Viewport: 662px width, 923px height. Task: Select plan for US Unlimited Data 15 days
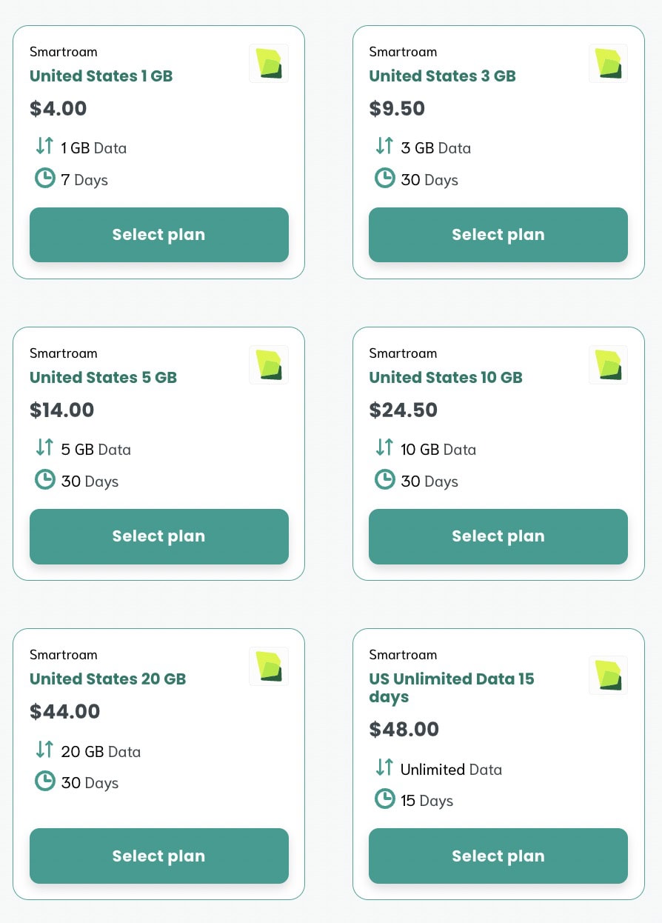498,856
